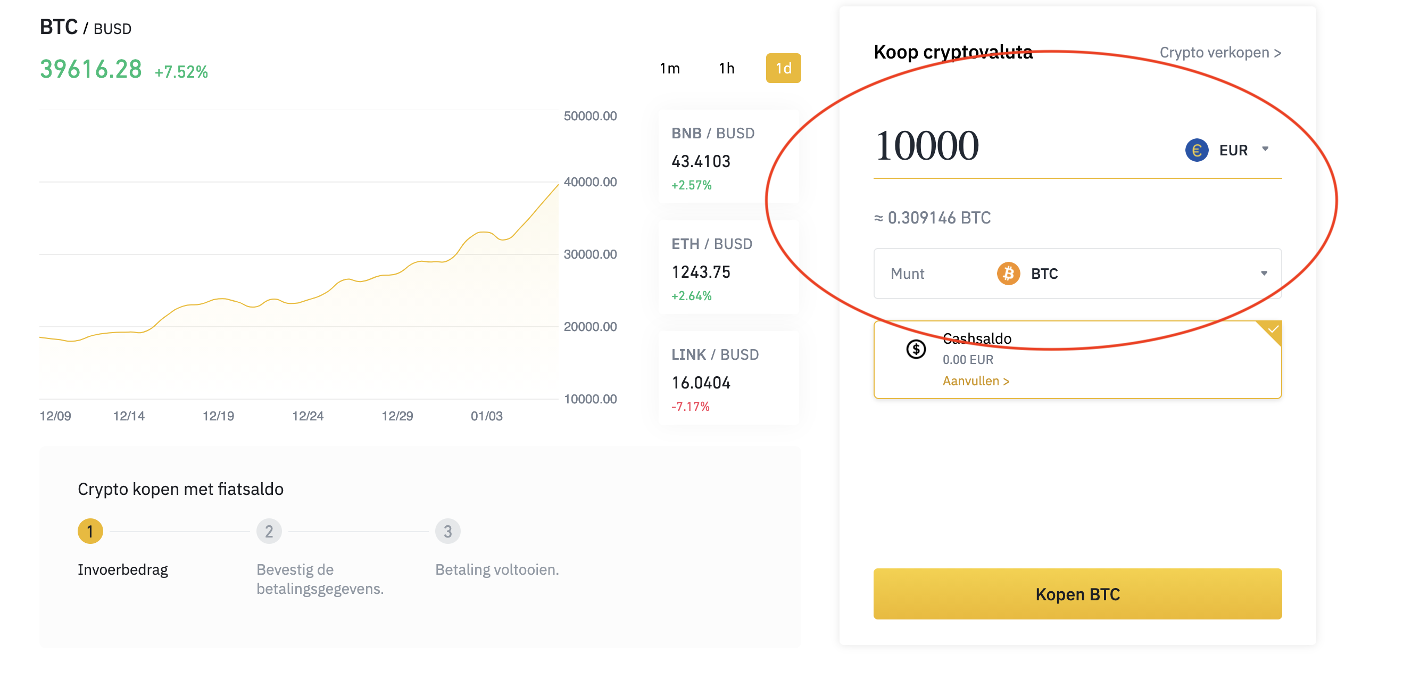
Task: Click the Cashsaldo dollar circle icon
Action: click(x=916, y=349)
